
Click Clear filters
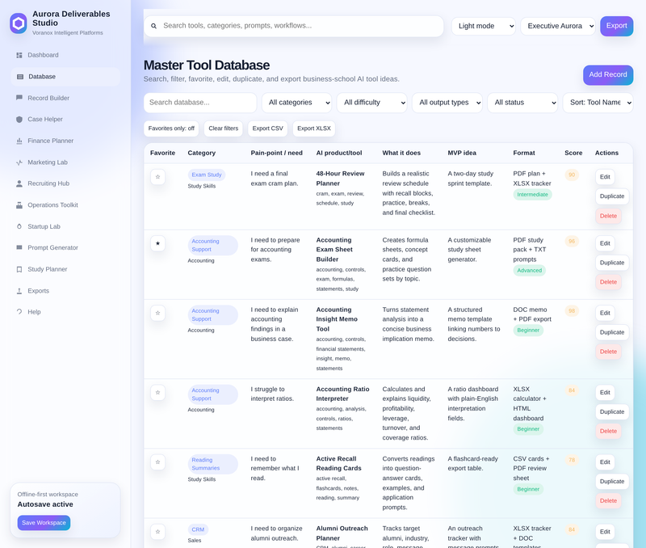224,129
